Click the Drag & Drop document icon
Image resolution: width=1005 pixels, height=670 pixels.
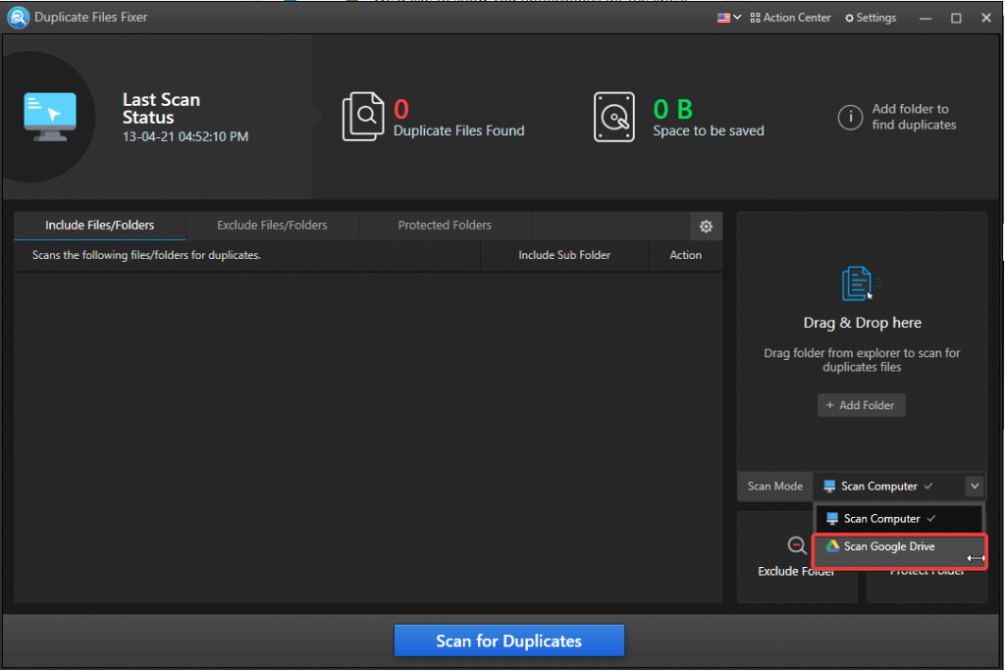click(x=860, y=283)
